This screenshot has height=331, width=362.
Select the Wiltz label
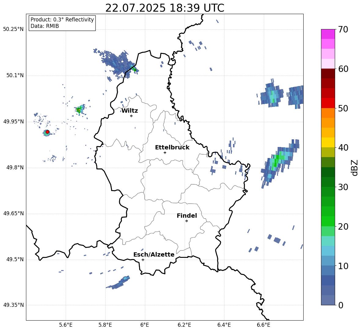[x=130, y=111]
